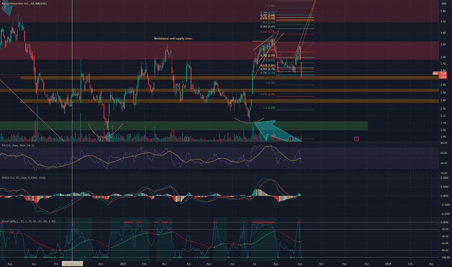The width and height of the screenshot is (452, 267).
Task: Select the -0.382 (3.47) Fibonacci level label
Action: pos(267,27)
